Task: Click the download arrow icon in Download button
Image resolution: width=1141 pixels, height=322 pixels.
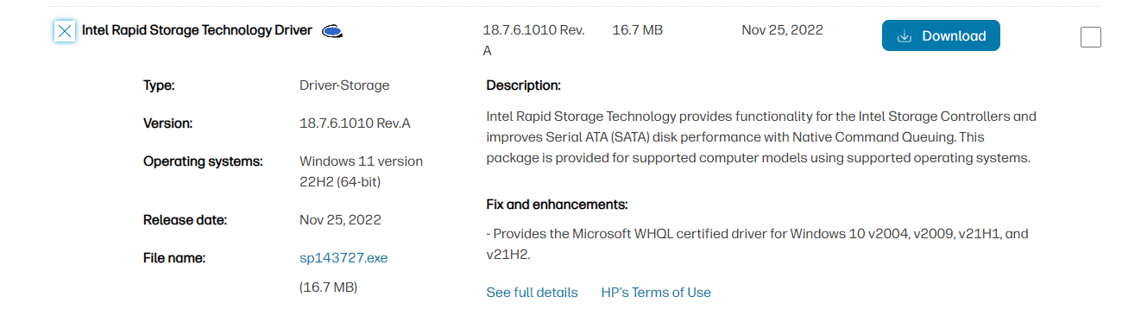Action: point(905,36)
